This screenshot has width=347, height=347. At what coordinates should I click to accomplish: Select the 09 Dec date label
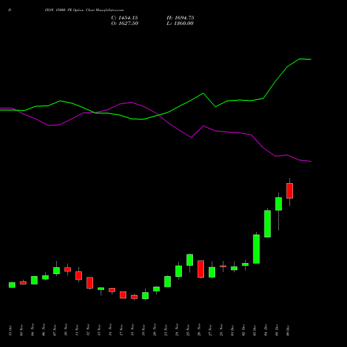(x=288, y=330)
